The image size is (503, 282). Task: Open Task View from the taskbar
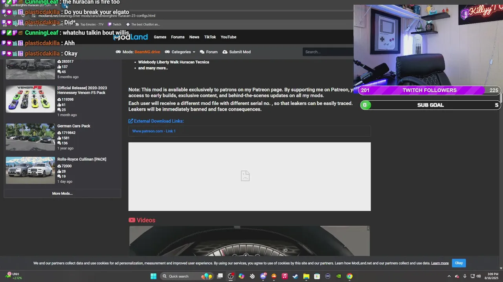(220, 276)
